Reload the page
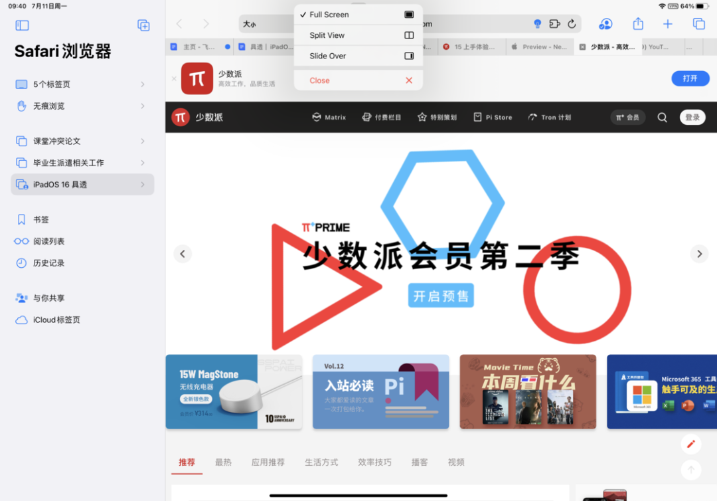This screenshot has width=717, height=501. tap(572, 24)
